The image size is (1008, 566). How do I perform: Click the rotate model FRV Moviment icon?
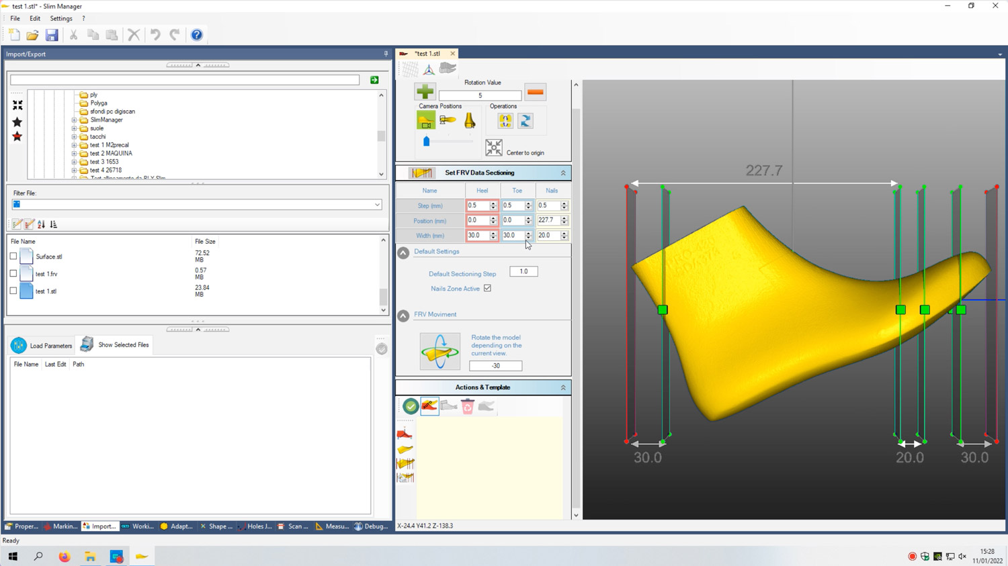coord(440,351)
